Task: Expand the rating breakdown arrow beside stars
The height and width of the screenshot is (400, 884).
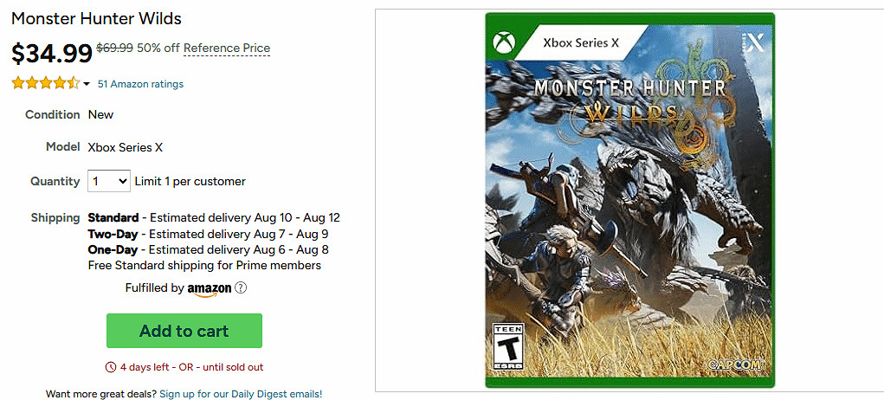Action: pos(87,84)
